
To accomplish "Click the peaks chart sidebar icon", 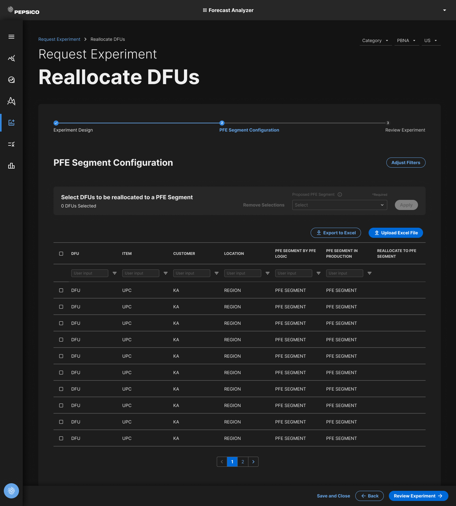I will pyautogui.click(x=11, y=101).
